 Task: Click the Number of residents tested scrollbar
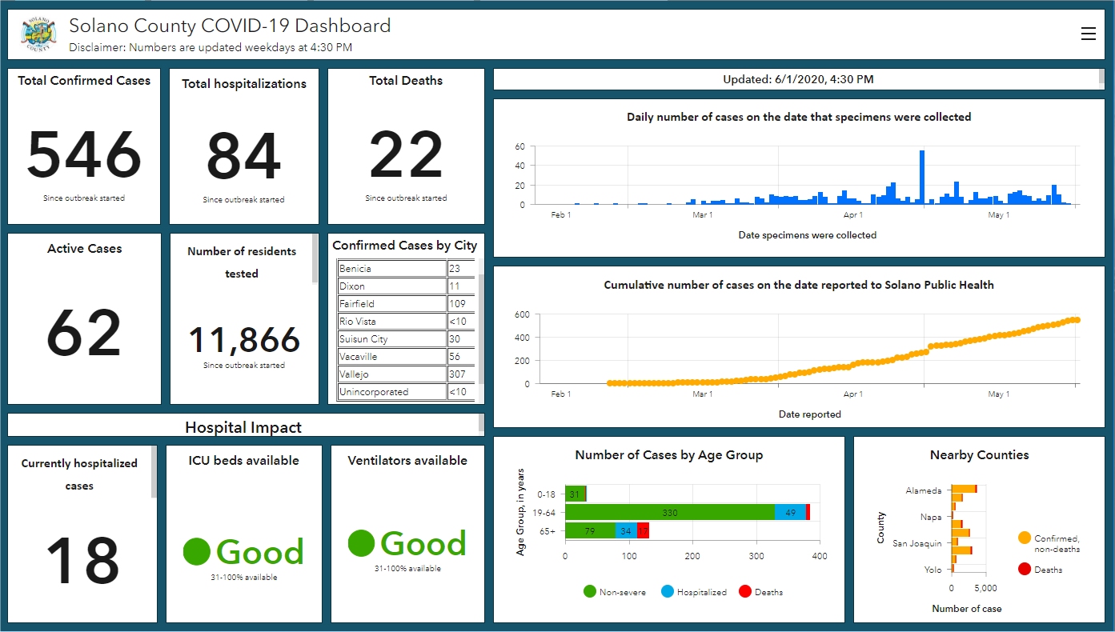pos(315,260)
